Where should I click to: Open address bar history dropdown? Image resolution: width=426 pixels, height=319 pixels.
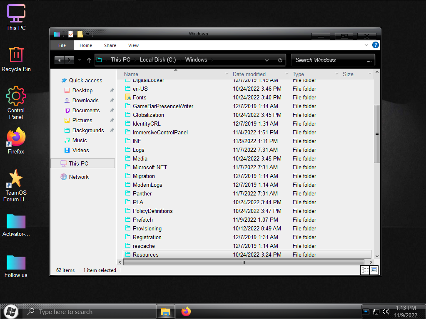coord(267,60)
